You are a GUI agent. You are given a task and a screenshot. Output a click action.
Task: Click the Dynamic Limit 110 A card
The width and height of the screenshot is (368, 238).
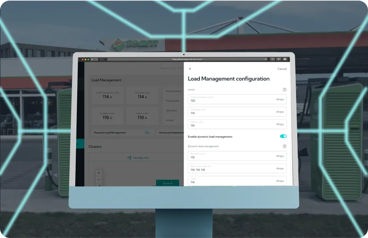[x=107, y=116]
